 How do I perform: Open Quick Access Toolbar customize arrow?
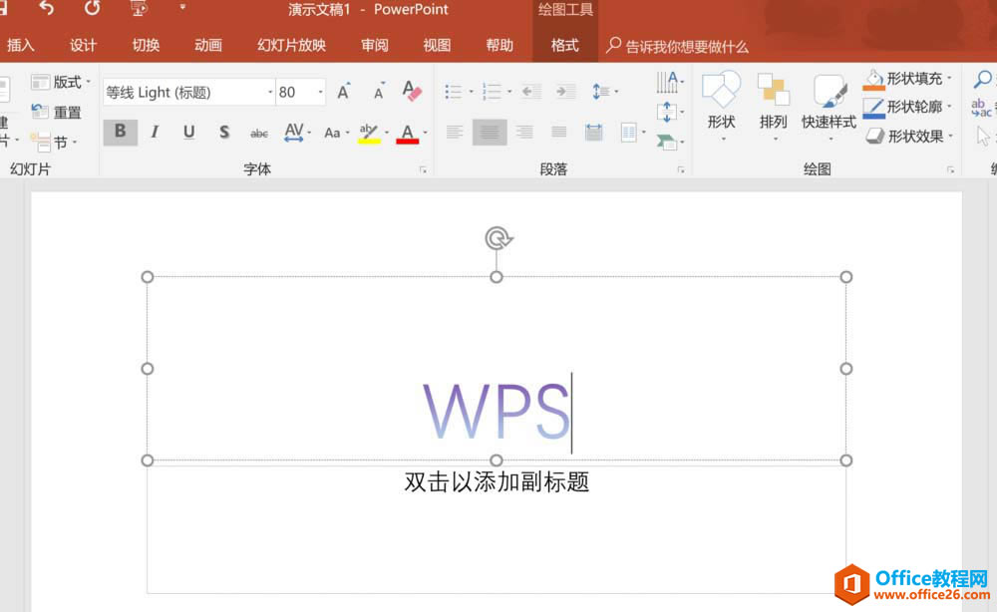click(182, 7)
